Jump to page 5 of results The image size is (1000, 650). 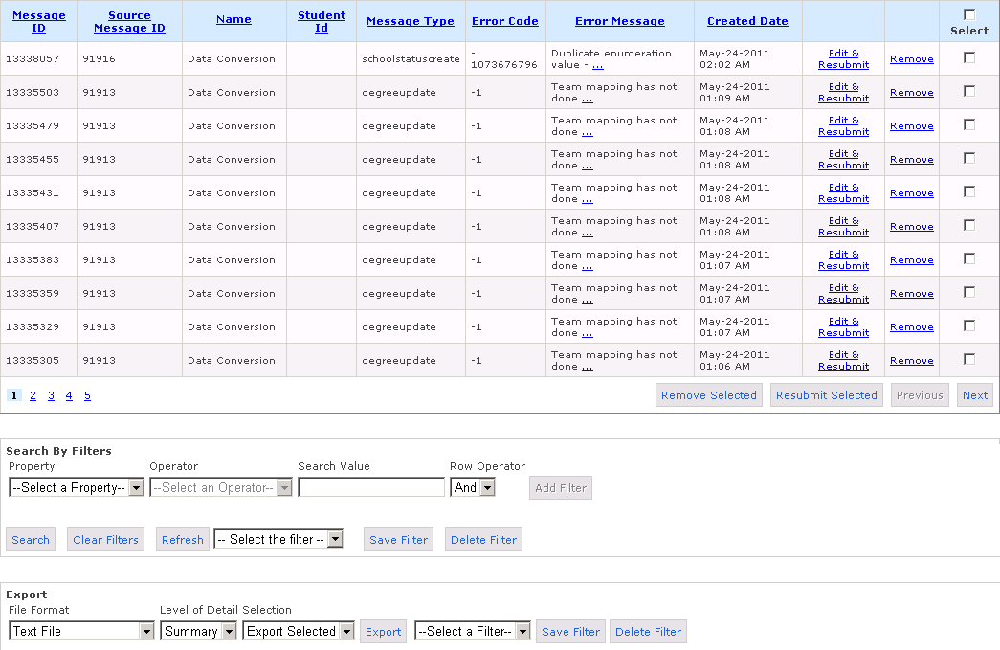pos(87,395)
